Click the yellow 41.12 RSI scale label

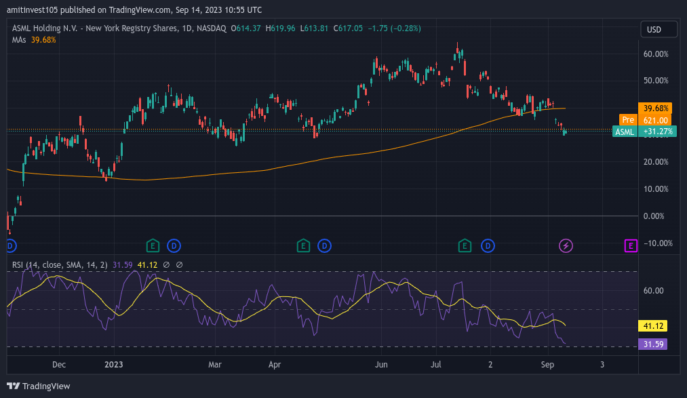653,325
